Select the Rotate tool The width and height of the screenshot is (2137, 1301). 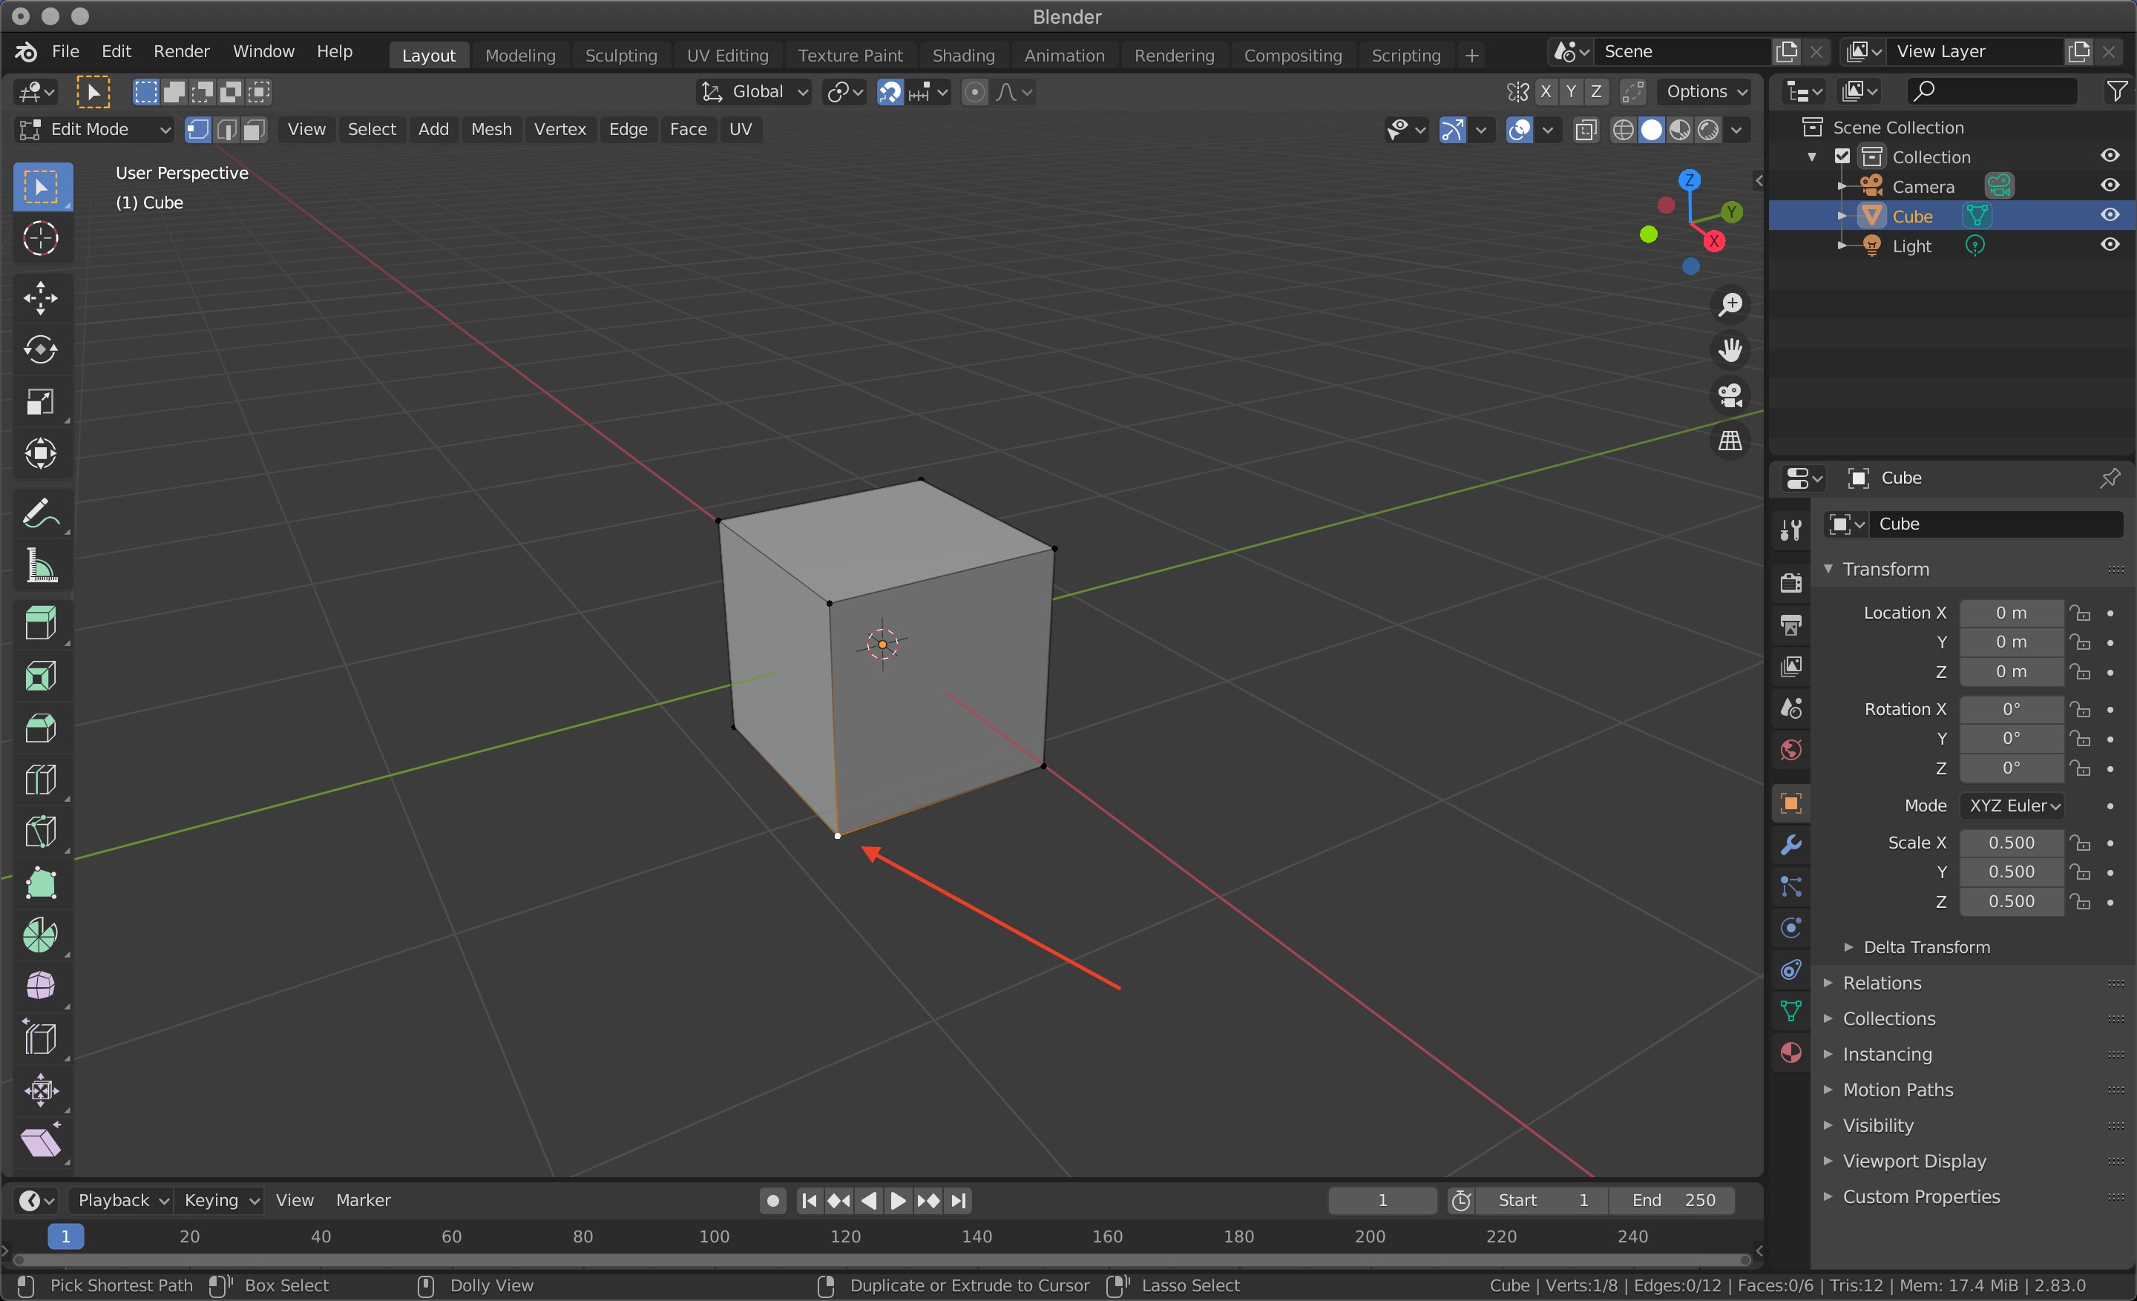pos(41,350)
